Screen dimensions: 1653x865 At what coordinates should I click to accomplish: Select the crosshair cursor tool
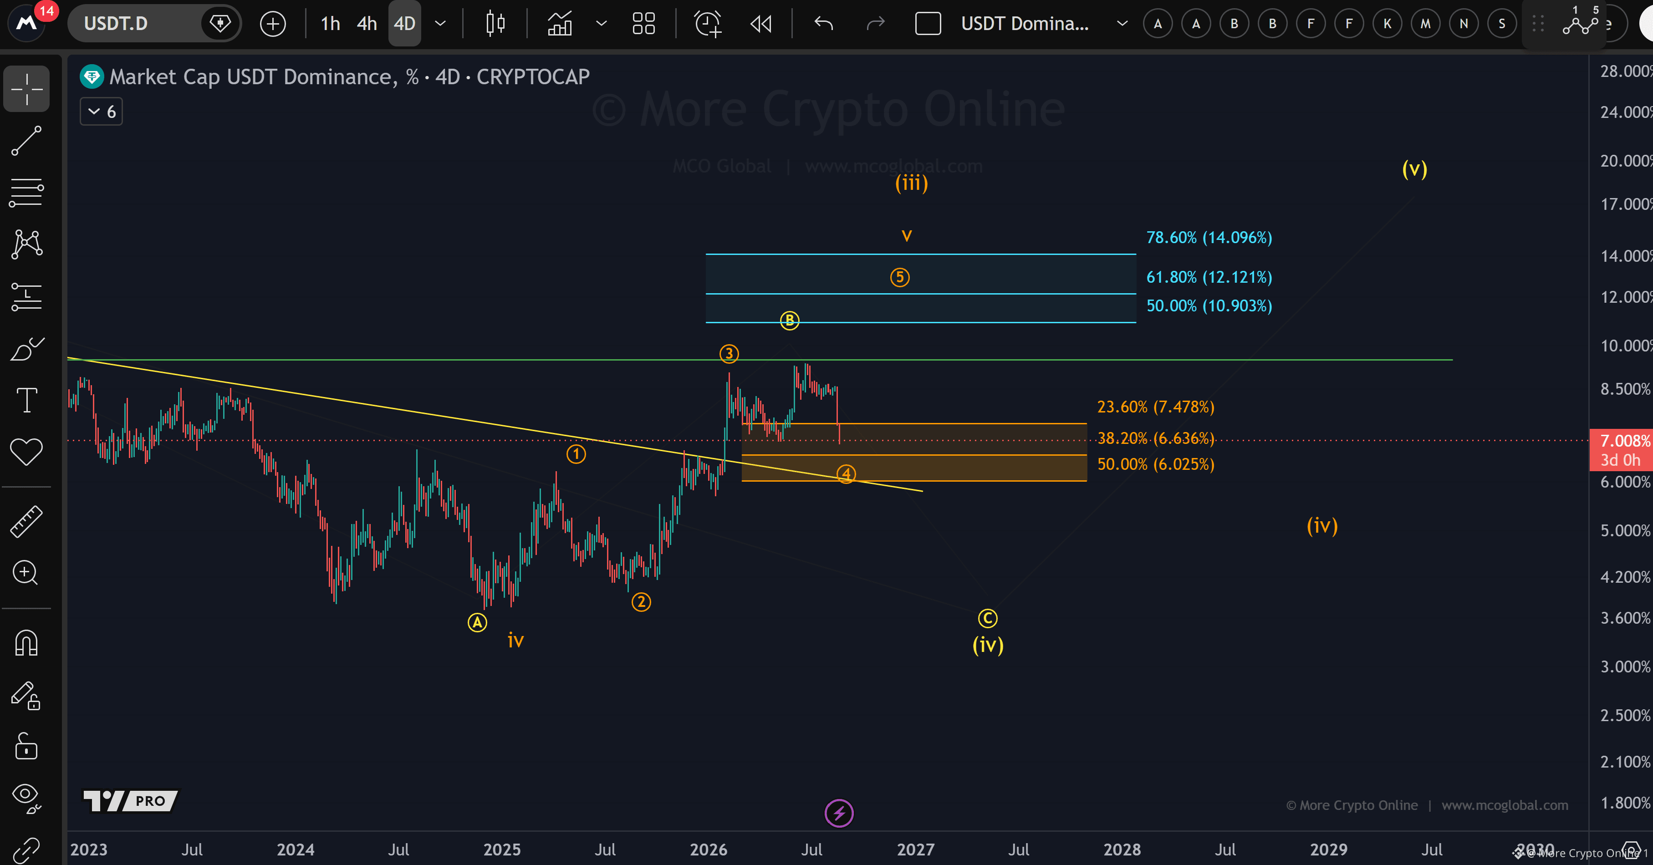pos(26,89)
